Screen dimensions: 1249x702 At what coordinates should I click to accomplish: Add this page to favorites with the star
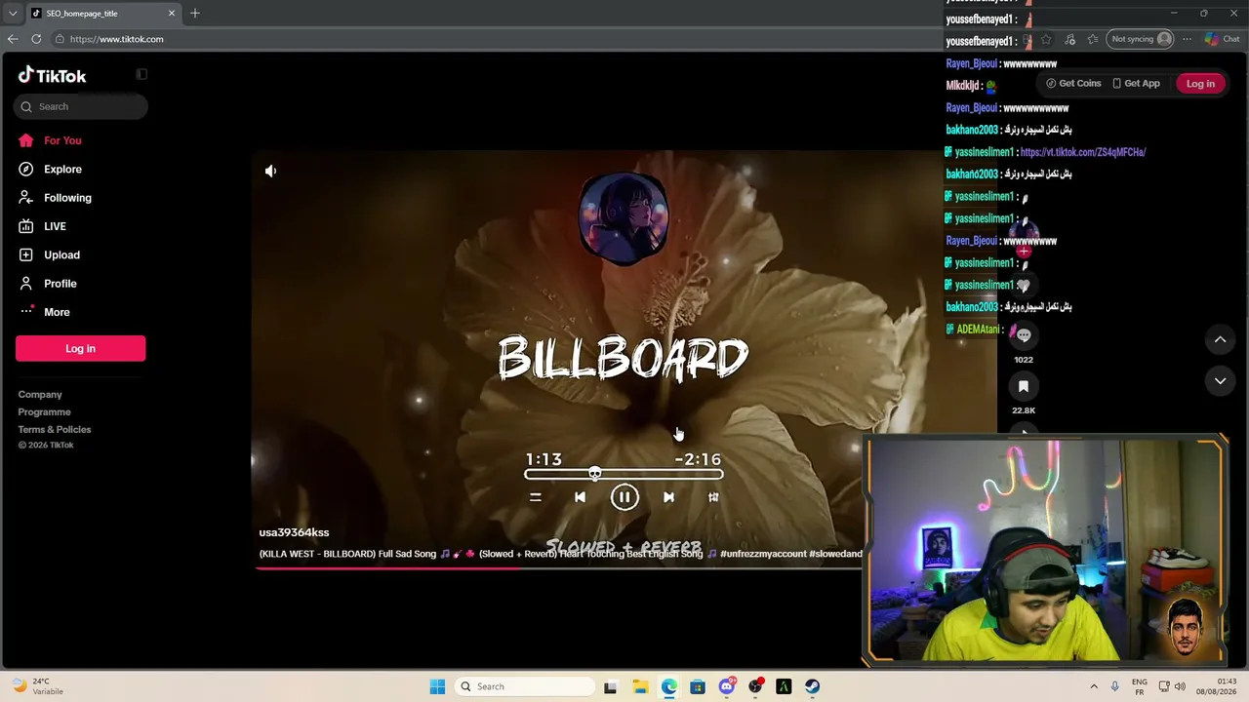click(x=1046, y=39)
